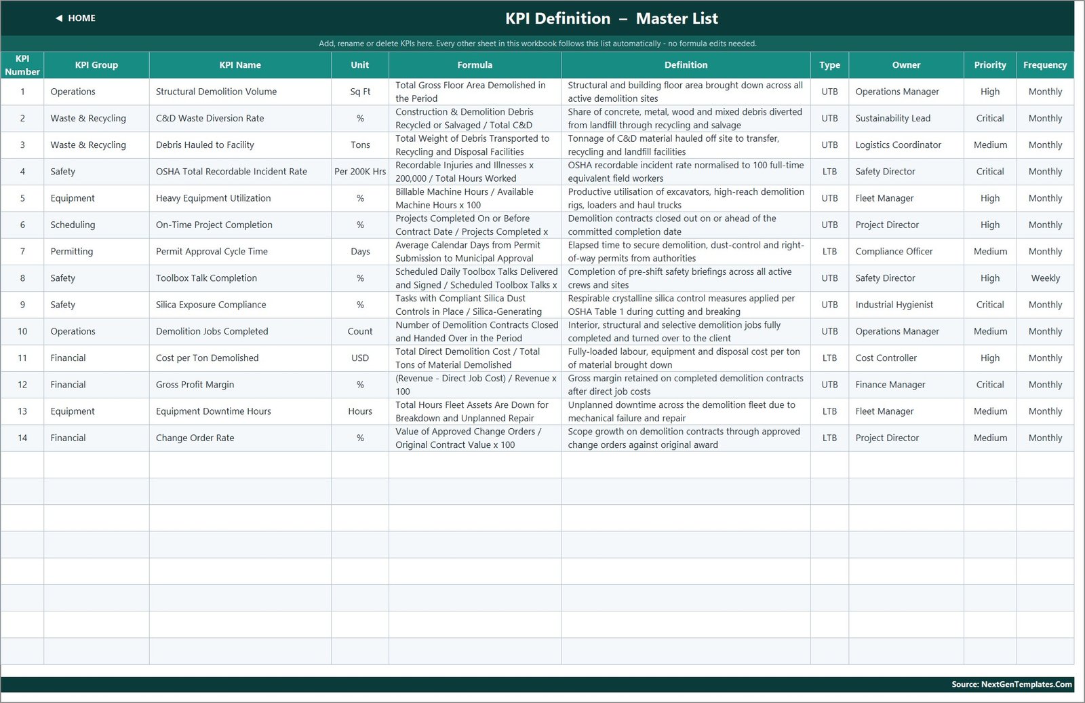Image resolution: width=1085 pixels, height=703 pixels.
Task: Select the Sq Ft unit cell
Action: pos(360,92)
